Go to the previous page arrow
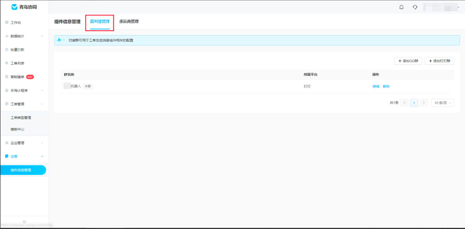Screen dimensions: 465x229 [x=404, y=103]
